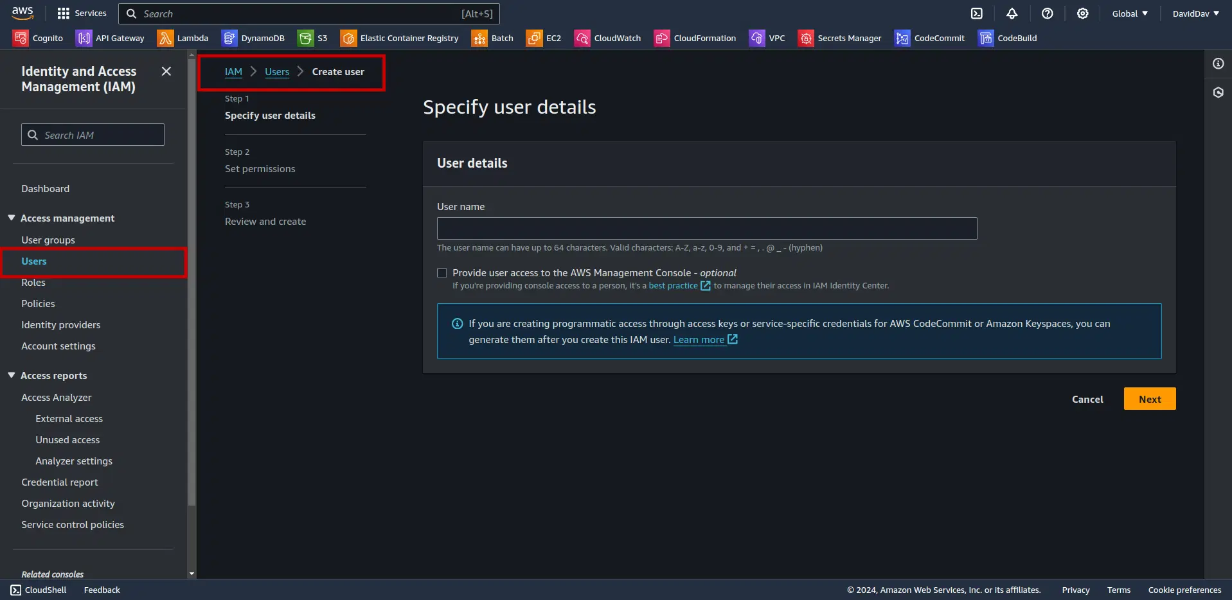Viewport: 1232px width, 600px height.
Task: Launch CloudShell from the top bar terminal icon
Action: point(977,13)
